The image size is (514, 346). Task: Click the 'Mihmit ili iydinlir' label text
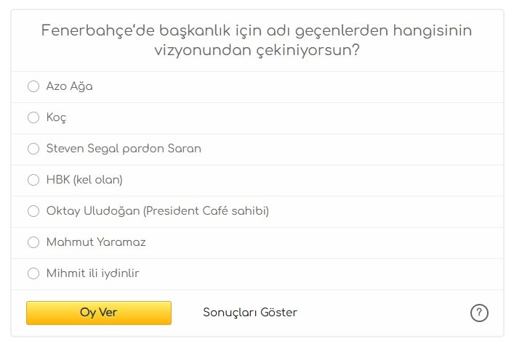click(92, 273)
